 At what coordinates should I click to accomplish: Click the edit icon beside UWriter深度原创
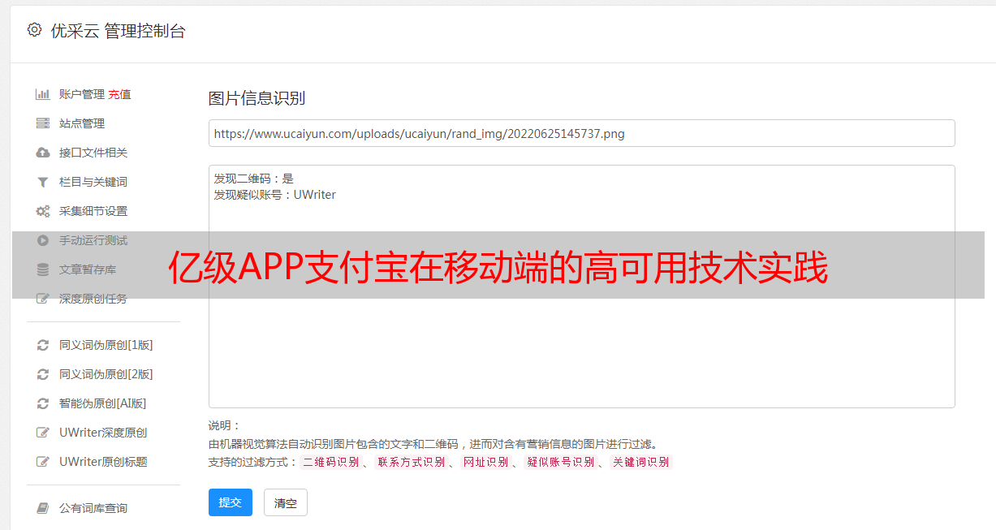point(43,433)
